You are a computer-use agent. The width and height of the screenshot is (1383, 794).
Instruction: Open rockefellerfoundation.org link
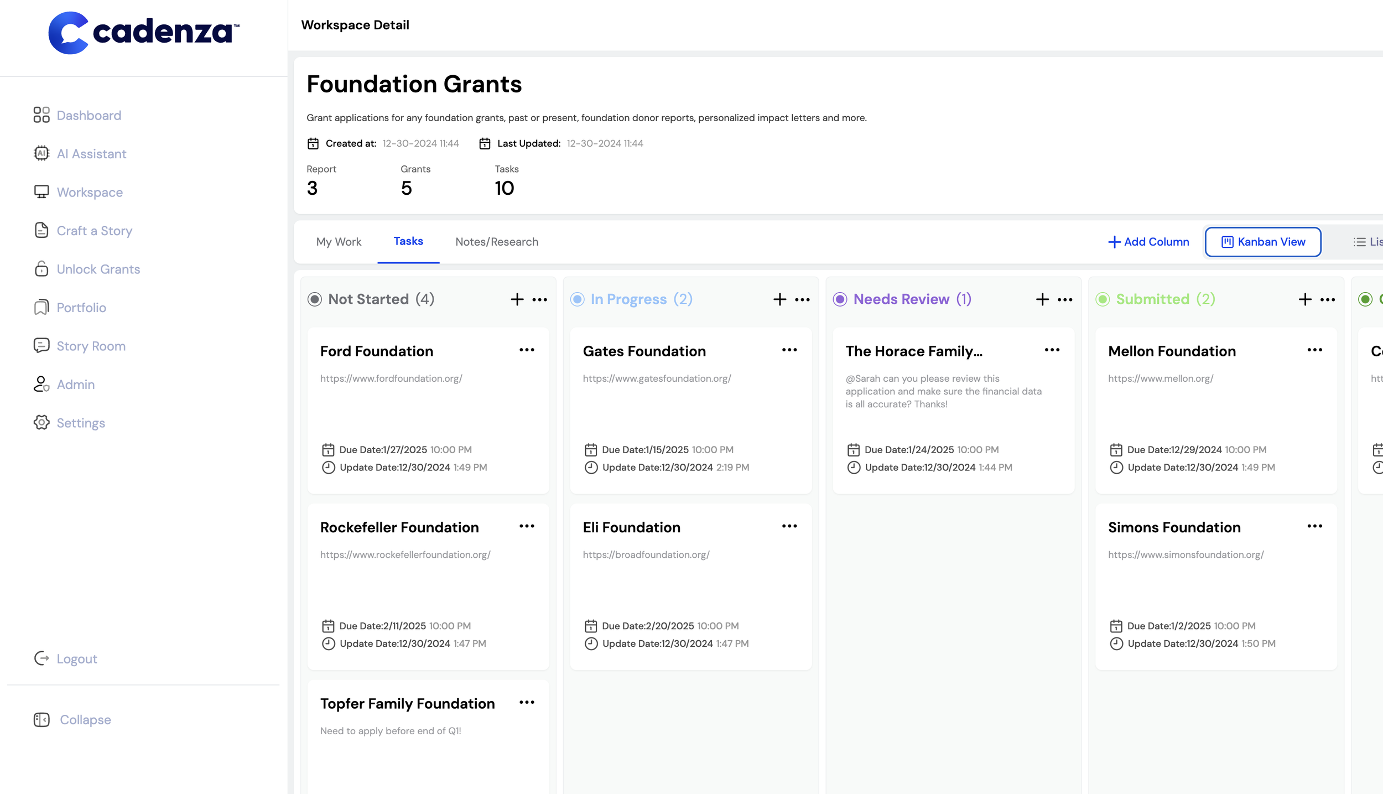click(405, 554)
